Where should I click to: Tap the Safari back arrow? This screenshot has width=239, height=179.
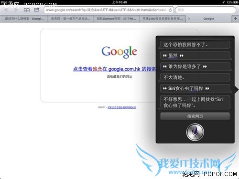coord(6,10)
